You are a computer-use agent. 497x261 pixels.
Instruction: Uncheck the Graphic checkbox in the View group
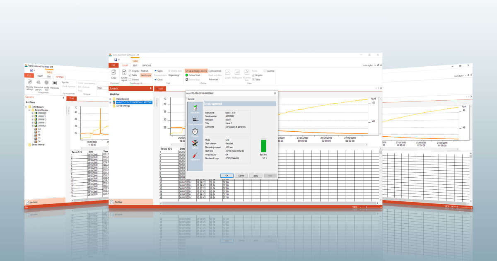click(x=253, y=75)
